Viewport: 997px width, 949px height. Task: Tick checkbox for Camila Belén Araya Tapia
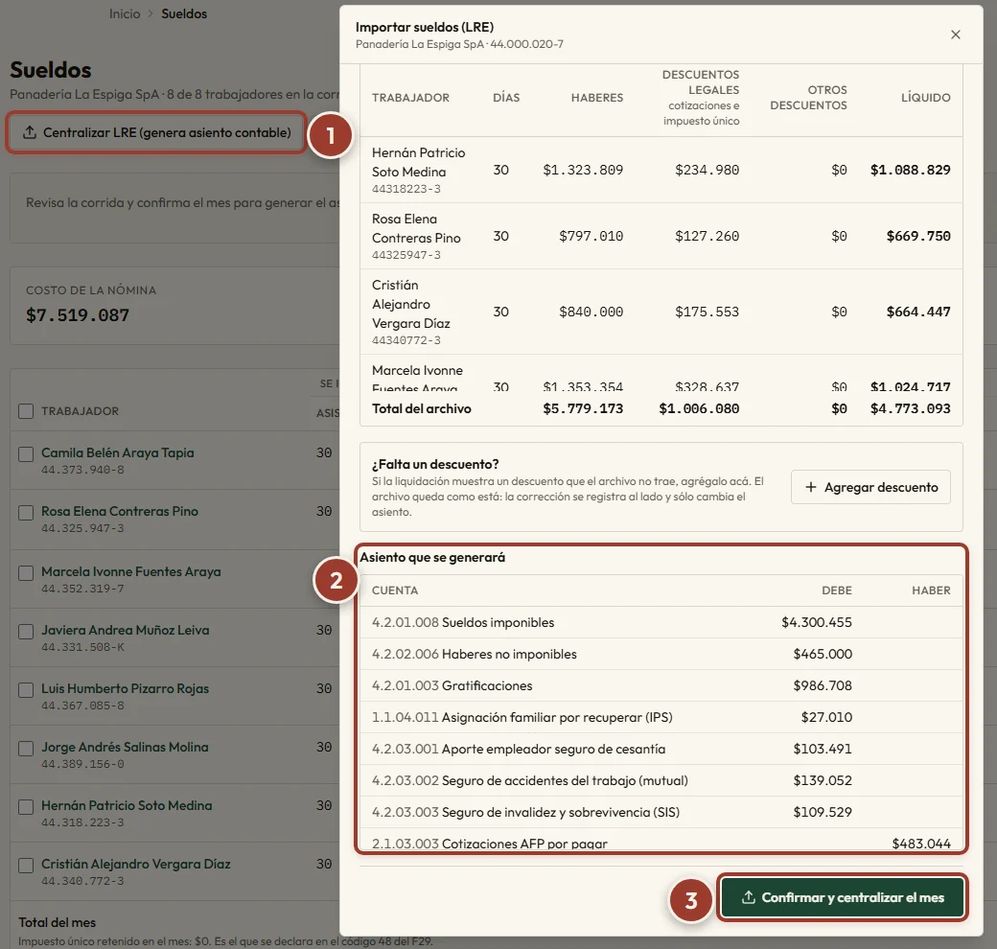(26, 453)
